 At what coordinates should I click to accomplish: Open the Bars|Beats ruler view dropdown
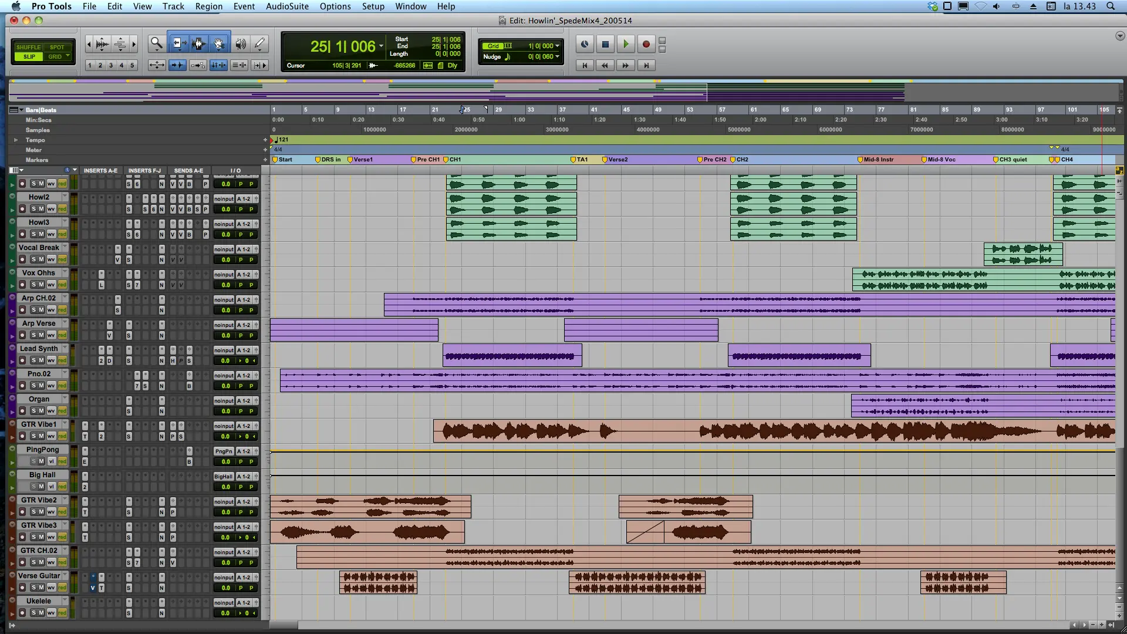point(16,110)
